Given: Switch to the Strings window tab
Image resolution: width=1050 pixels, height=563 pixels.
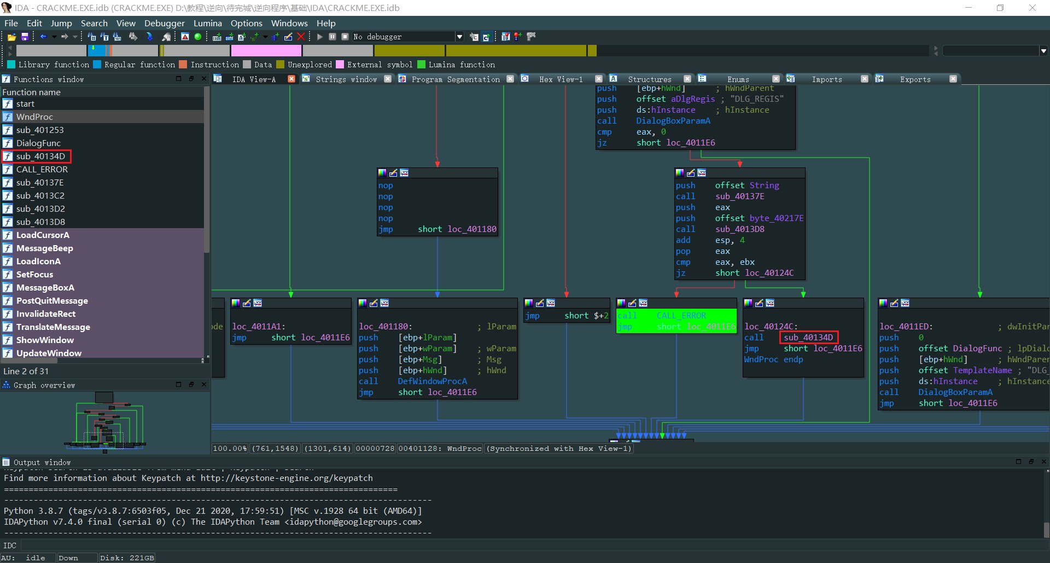Looking at the screenshot, I should [346, 79].
